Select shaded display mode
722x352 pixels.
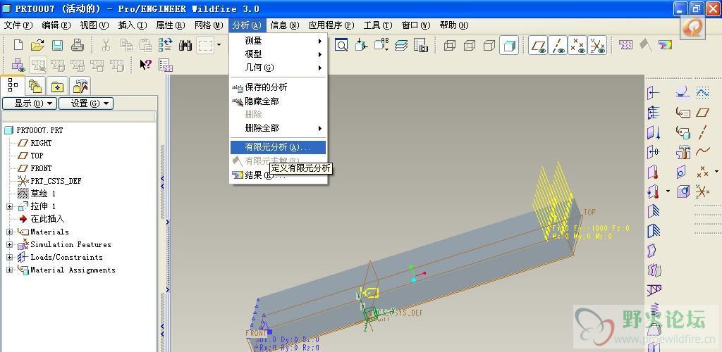coord(509,45)
